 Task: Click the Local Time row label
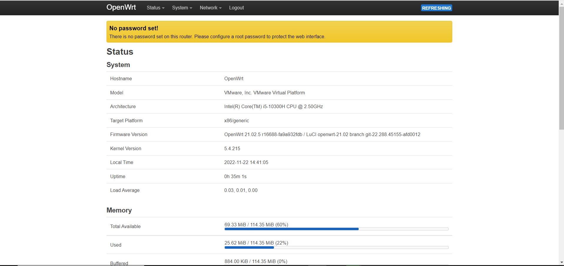tap(122, 162)
